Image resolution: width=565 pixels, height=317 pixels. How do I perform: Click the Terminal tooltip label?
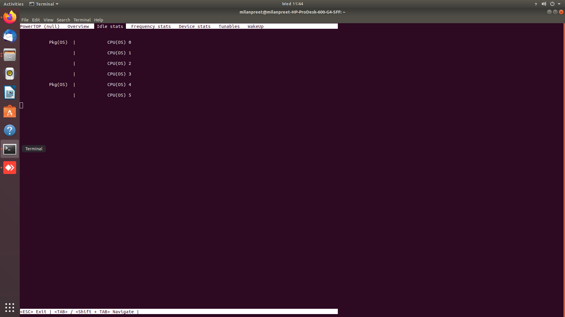pyautogui.click(x=34, y=149)
